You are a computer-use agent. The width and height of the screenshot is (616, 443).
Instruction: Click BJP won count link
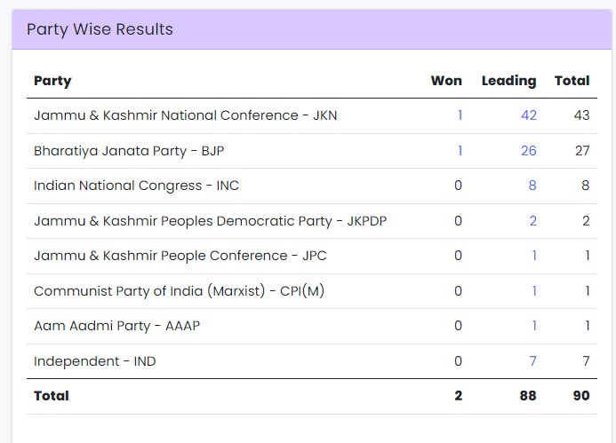point(460,151)
